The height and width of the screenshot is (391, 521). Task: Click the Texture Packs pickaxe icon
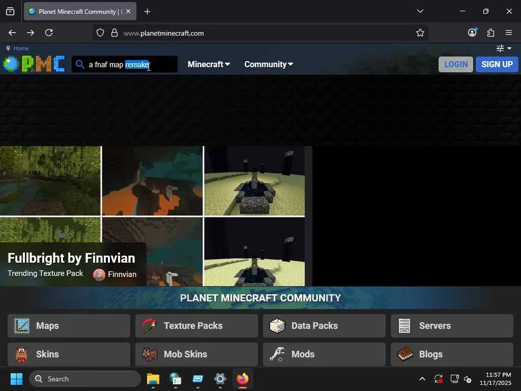tap(149, 326)
